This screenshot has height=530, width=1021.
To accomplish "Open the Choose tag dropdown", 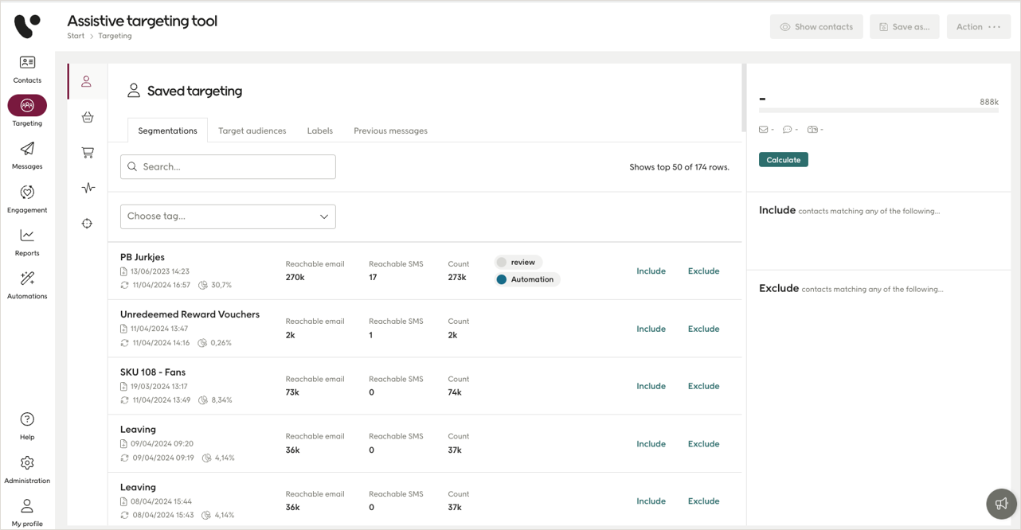I will (x=227, y=216).
